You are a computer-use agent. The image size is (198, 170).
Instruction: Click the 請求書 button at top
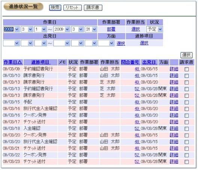(93, 8)
